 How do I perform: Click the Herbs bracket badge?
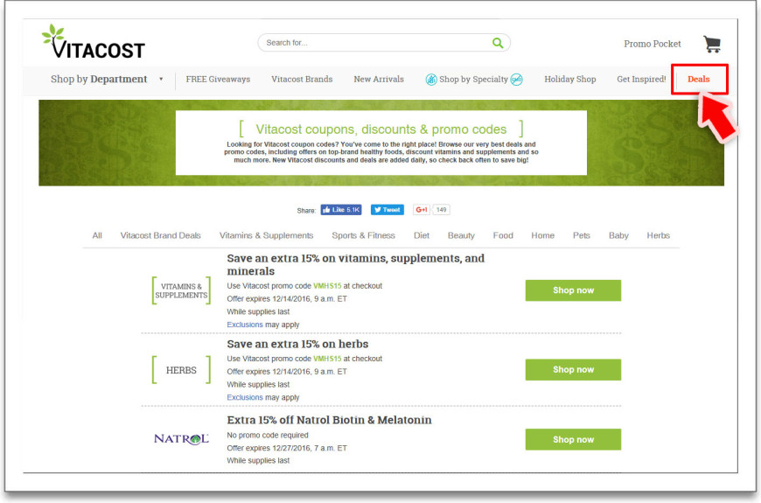click(x=181, y=370)
